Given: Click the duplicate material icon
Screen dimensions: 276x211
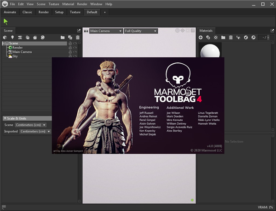Looking at the screenshot, I should click(x=208, y=37).
